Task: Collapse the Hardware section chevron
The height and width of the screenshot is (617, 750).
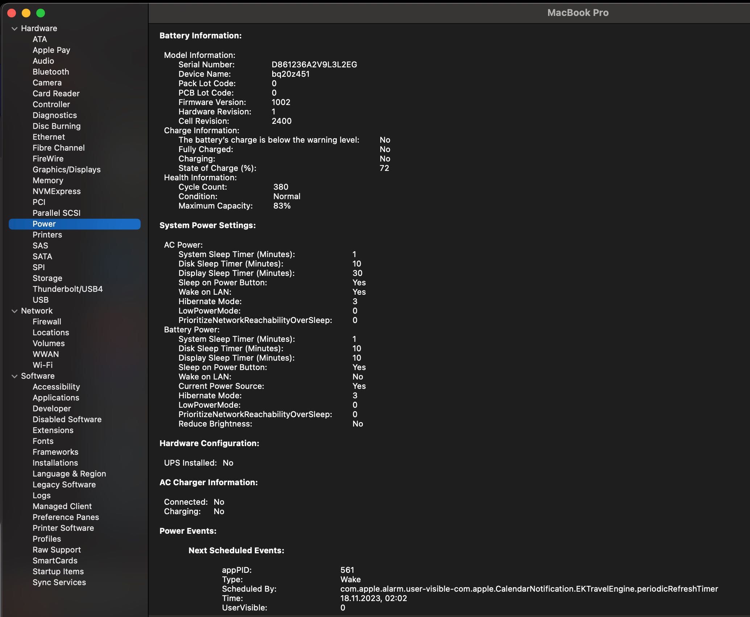Action: tap(14, 29)
